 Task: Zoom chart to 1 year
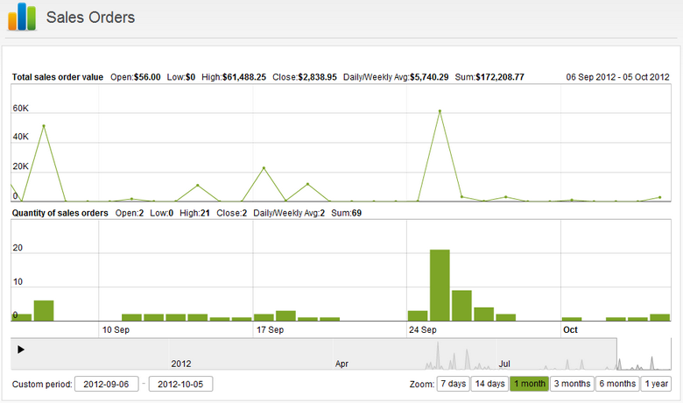click(x=656, y=384)
